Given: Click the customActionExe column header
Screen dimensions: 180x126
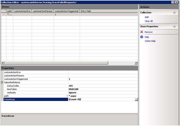Looking at the screenshot, I should pos(22,11).
